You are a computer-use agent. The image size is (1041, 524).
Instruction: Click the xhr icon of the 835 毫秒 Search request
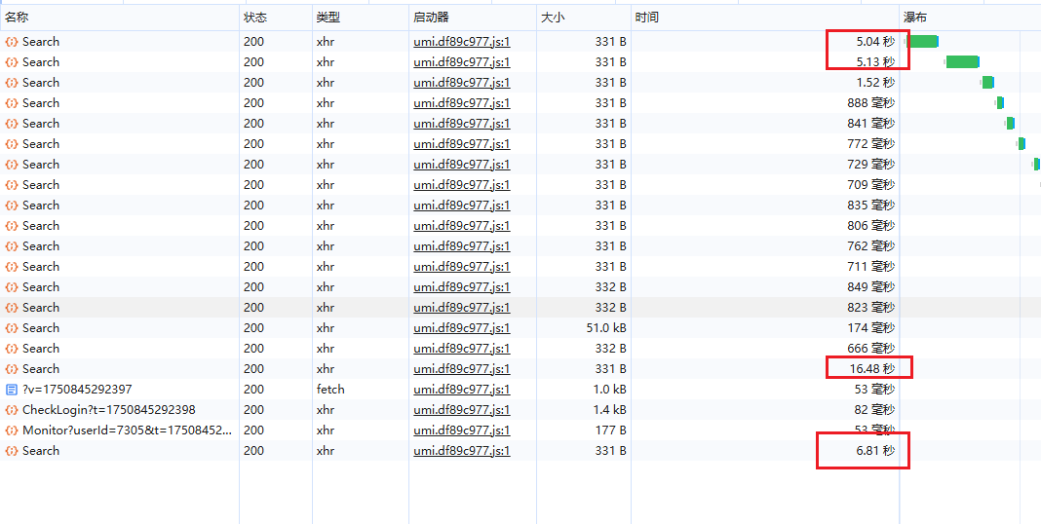click(x=12, y=206)
